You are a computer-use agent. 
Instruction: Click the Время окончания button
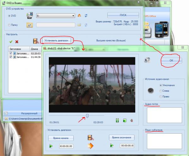tap(122, 137)
